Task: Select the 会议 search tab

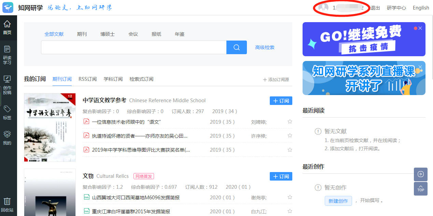Action: tap(133, 34)
